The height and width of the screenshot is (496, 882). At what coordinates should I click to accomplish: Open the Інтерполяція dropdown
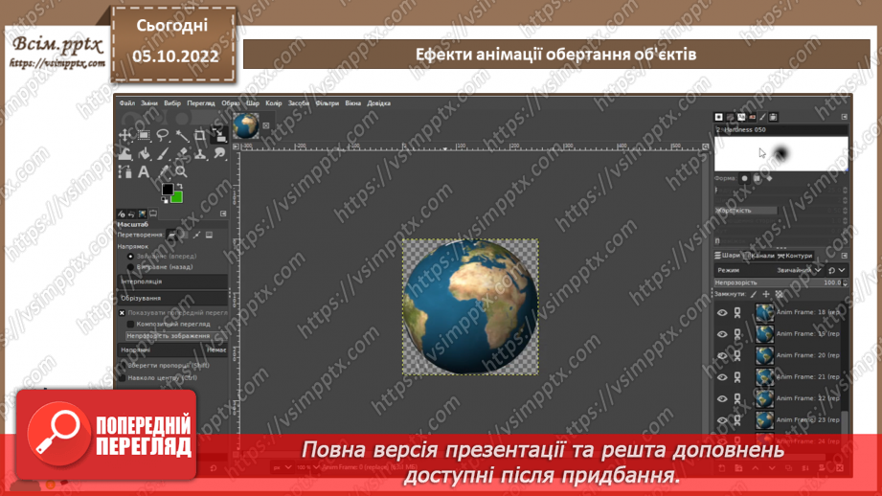point(172,282)
